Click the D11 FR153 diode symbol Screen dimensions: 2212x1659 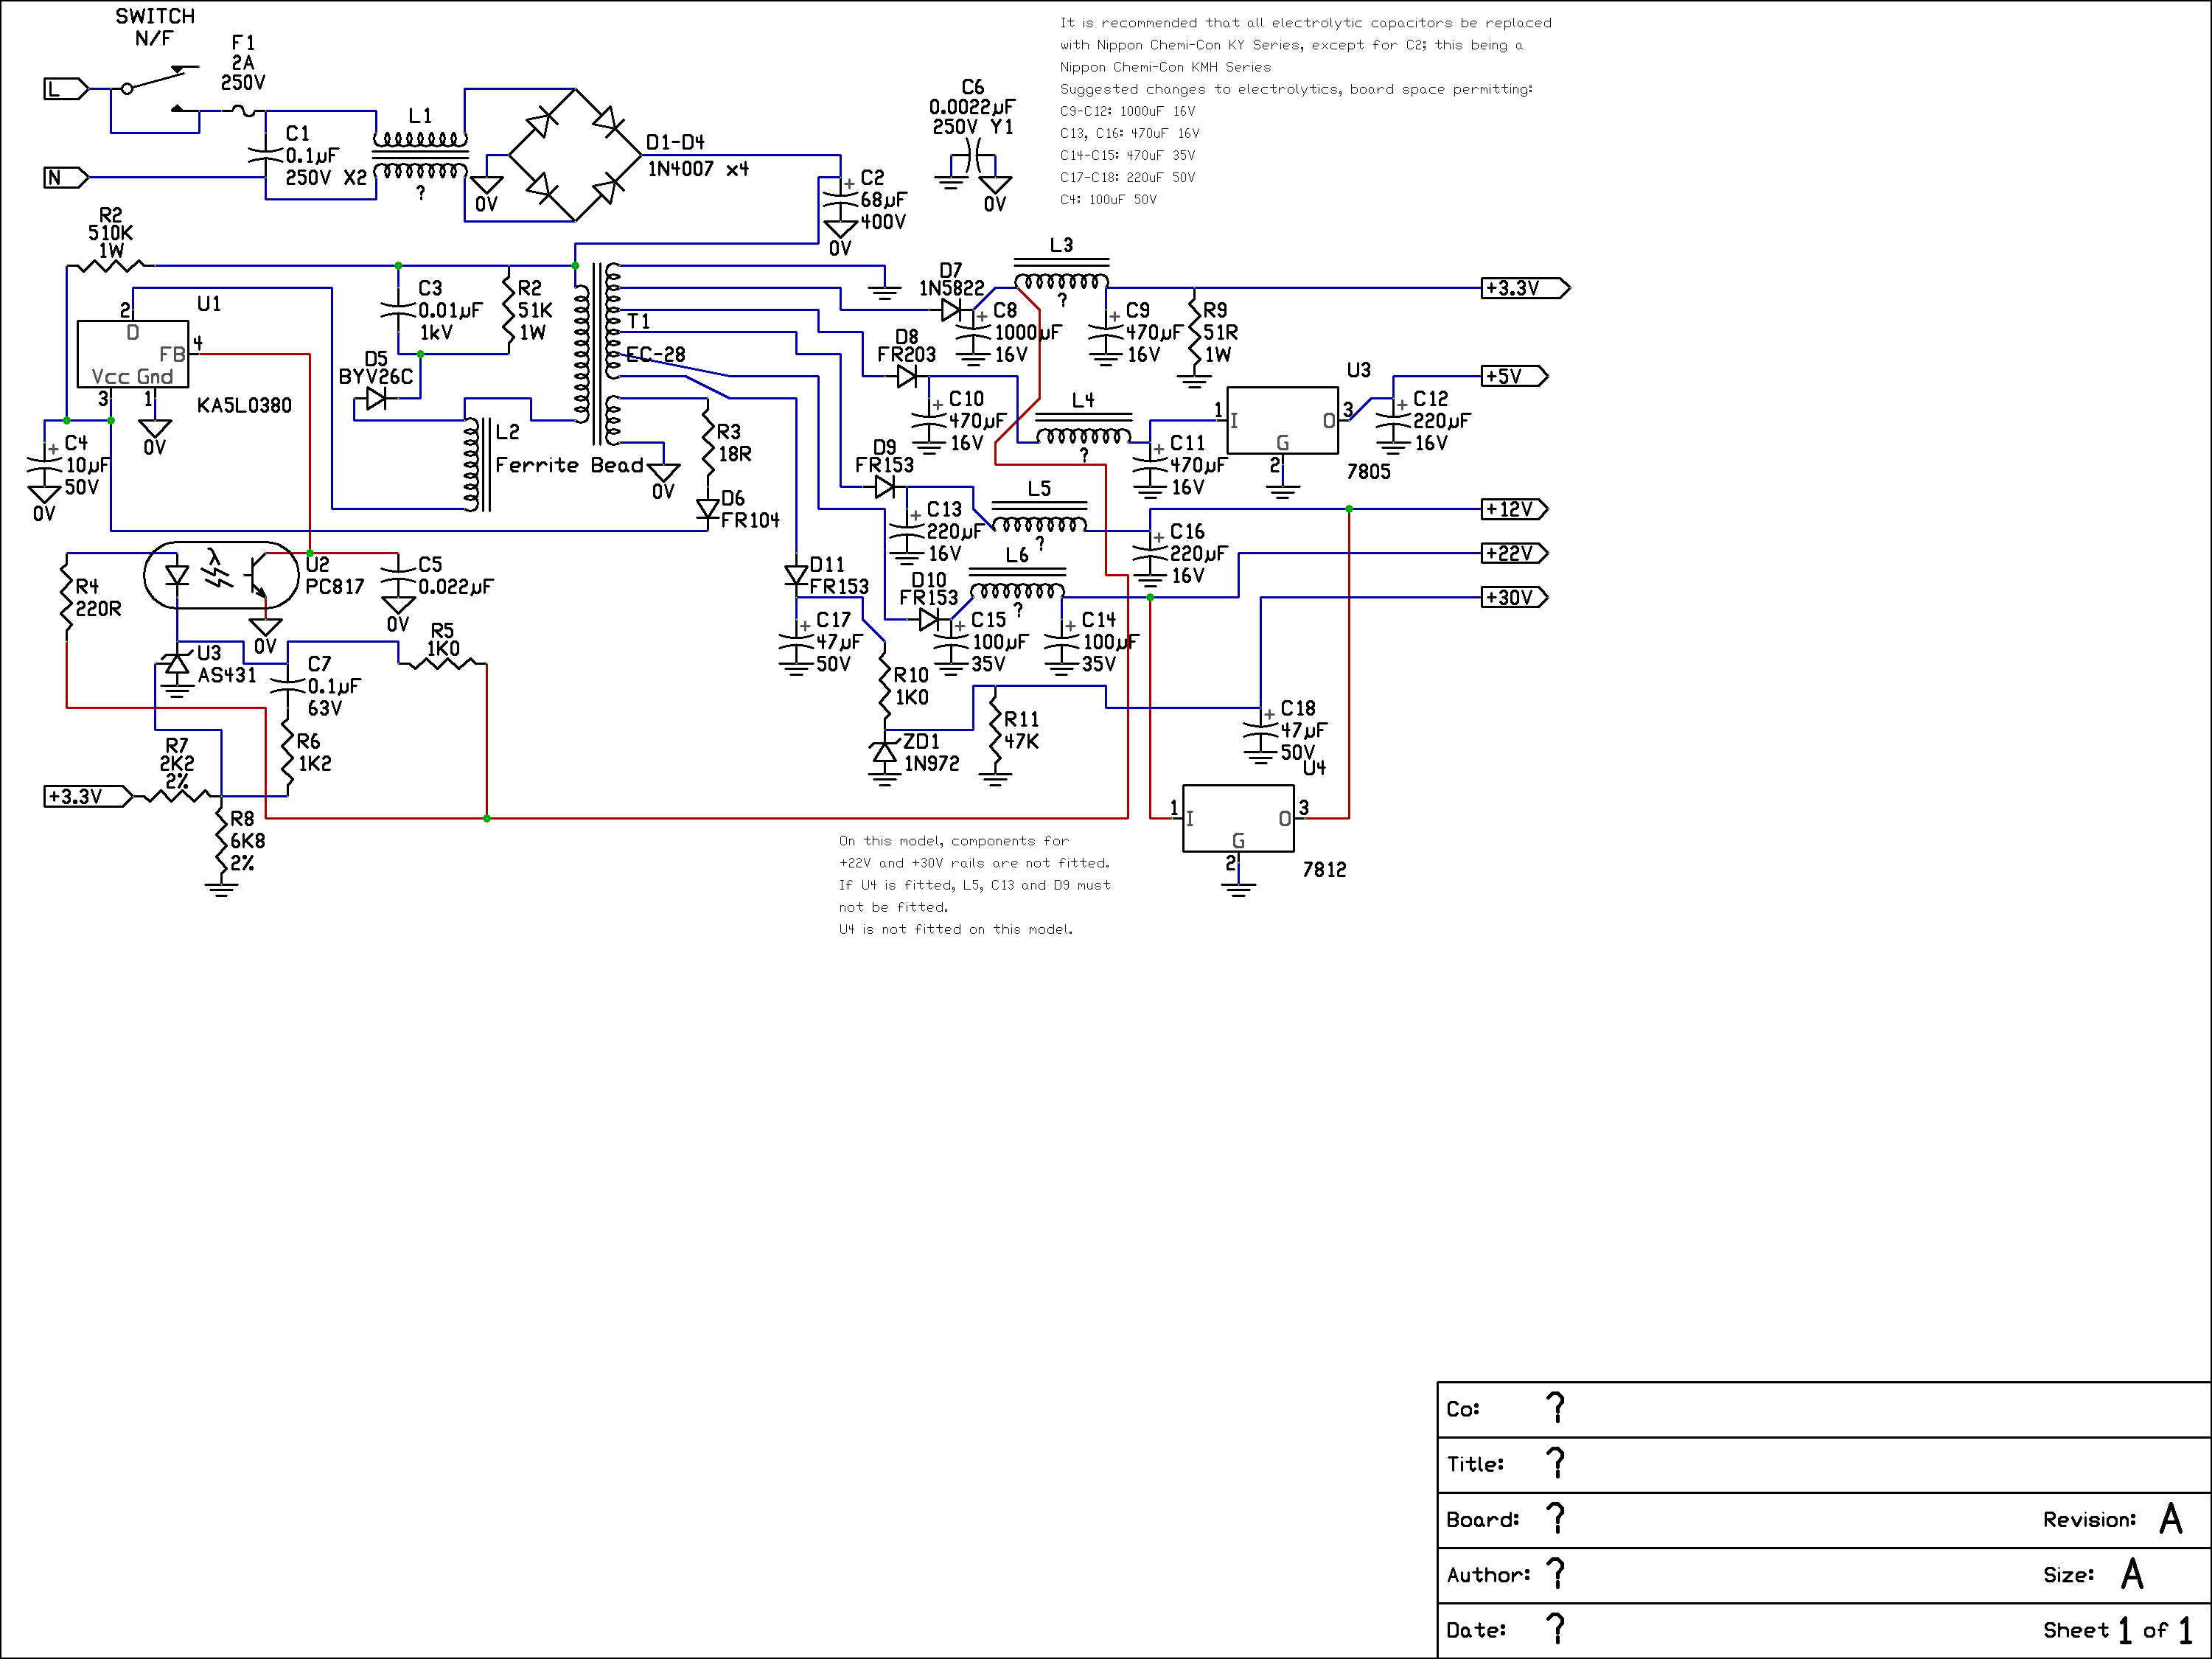click(796, 575)
